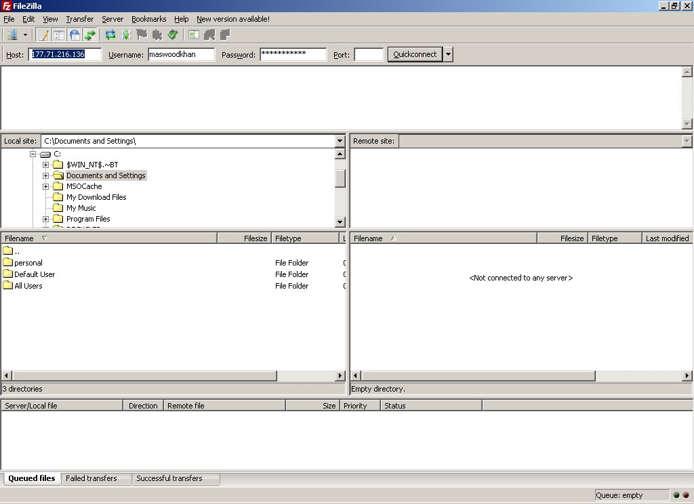
Task: Toggle transfer queue display icon
Action: tap(90, 35)
